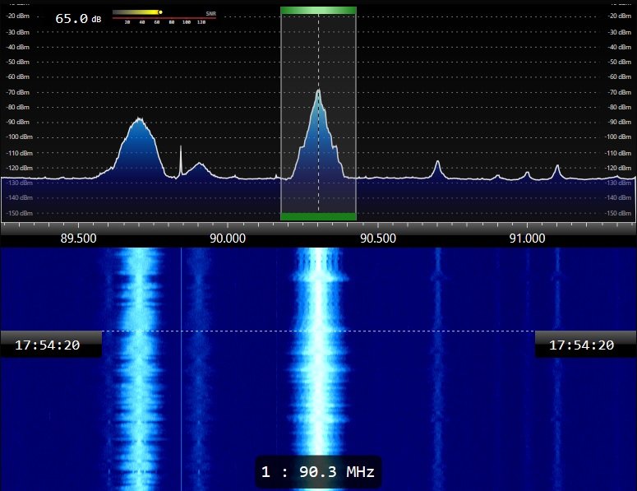Tune to the narrow spike near 89.85 MHz

tap(181, 148)
